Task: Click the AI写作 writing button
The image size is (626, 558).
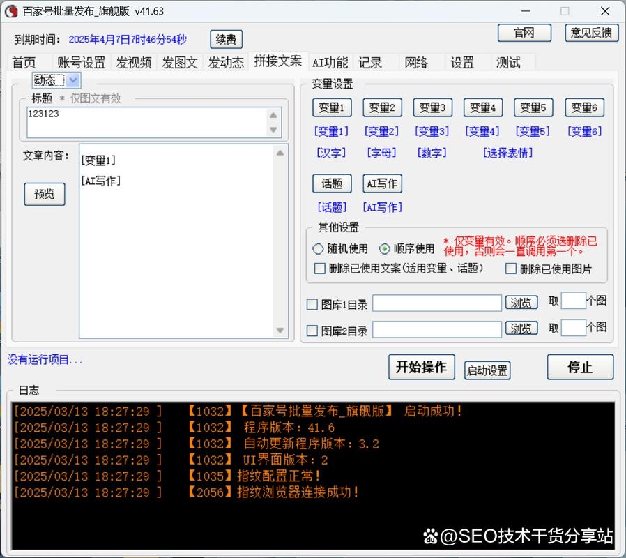Action: click(382, 183)
